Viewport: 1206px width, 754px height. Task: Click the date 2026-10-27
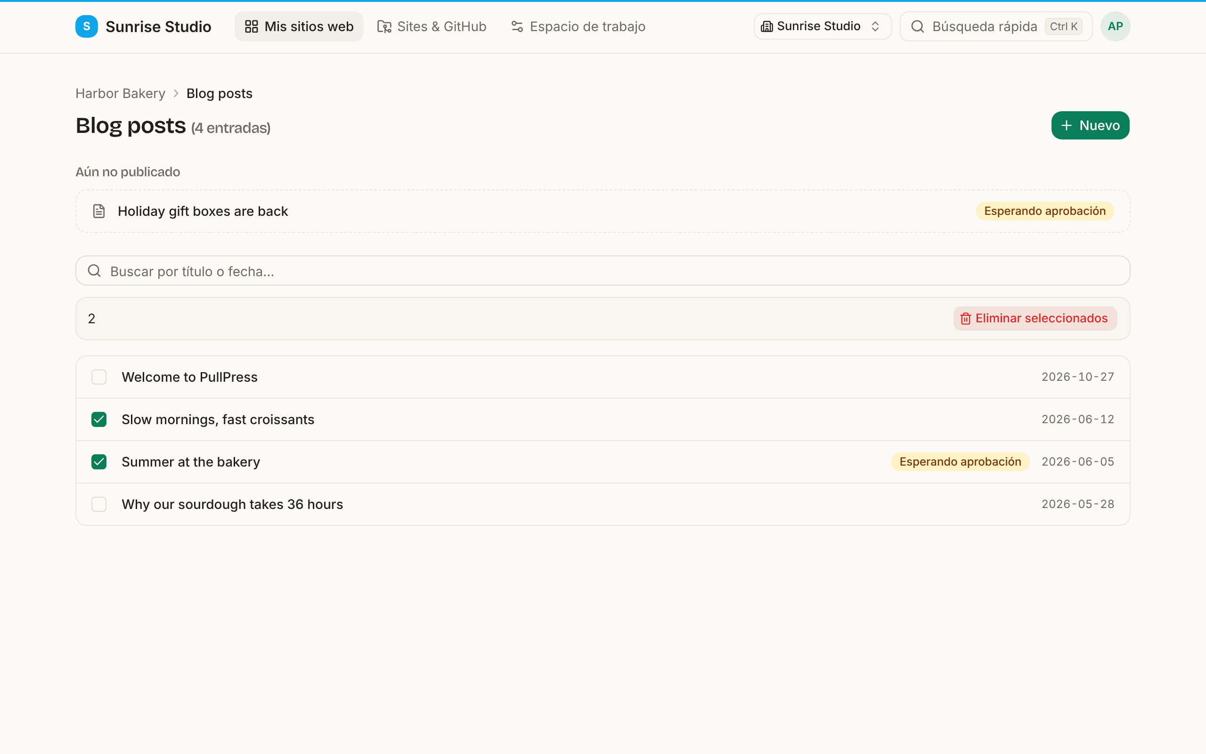[x=1078, y=377]
